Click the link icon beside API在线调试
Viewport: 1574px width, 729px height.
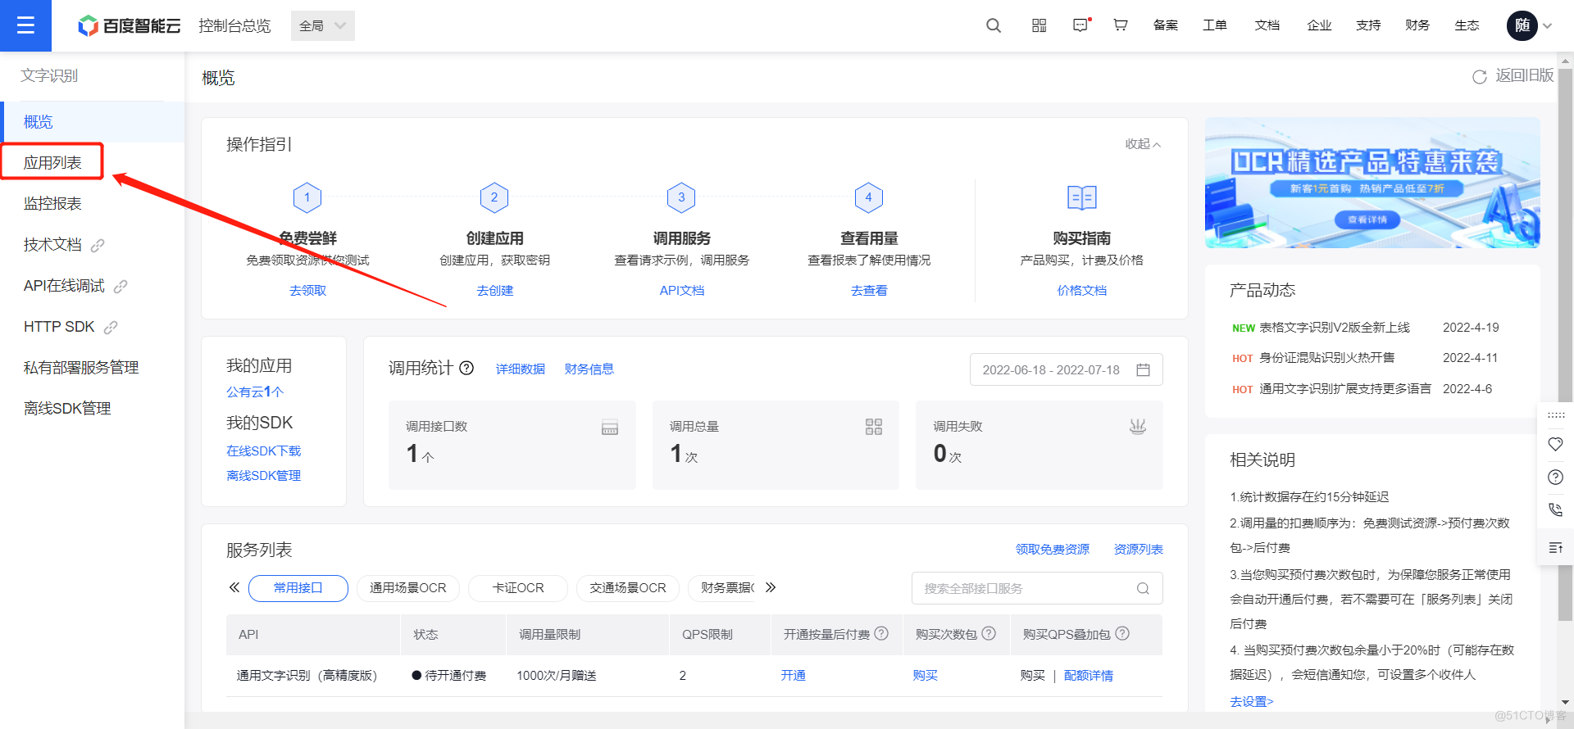[121, 286]
